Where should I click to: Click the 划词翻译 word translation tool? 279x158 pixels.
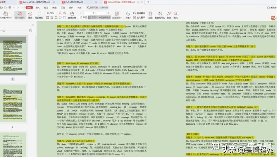(x=139, y=13)
